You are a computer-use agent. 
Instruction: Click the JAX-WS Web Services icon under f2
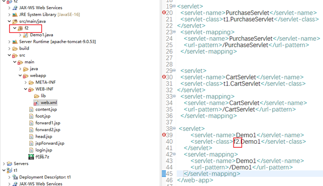pyautogui.click(x=15, y=8)
